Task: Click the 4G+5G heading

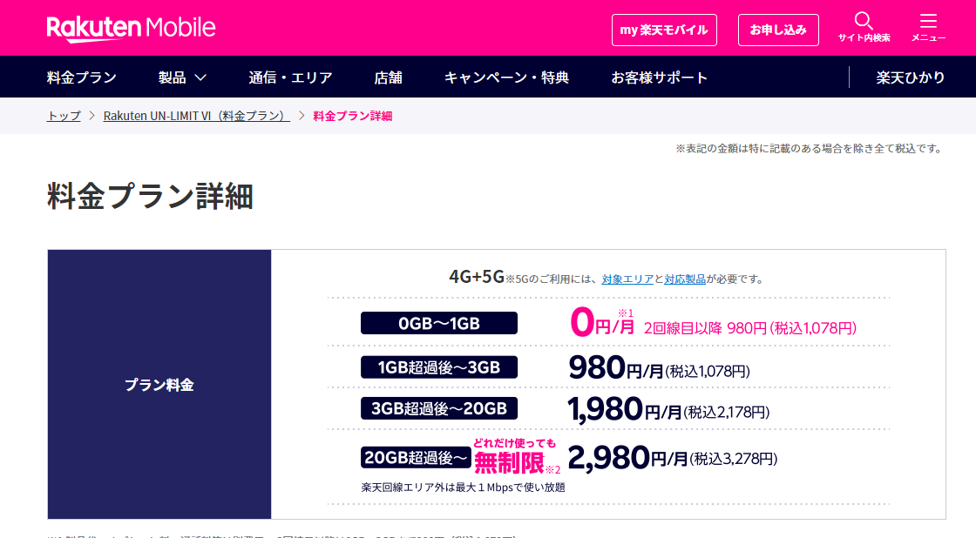Action: click(476, 276)
